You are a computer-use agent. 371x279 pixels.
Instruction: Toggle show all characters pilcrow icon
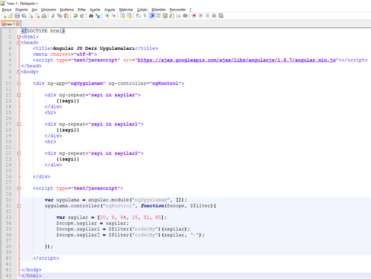(x=145, y=16)
